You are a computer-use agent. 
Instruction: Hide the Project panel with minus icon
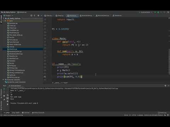(41, 16)
